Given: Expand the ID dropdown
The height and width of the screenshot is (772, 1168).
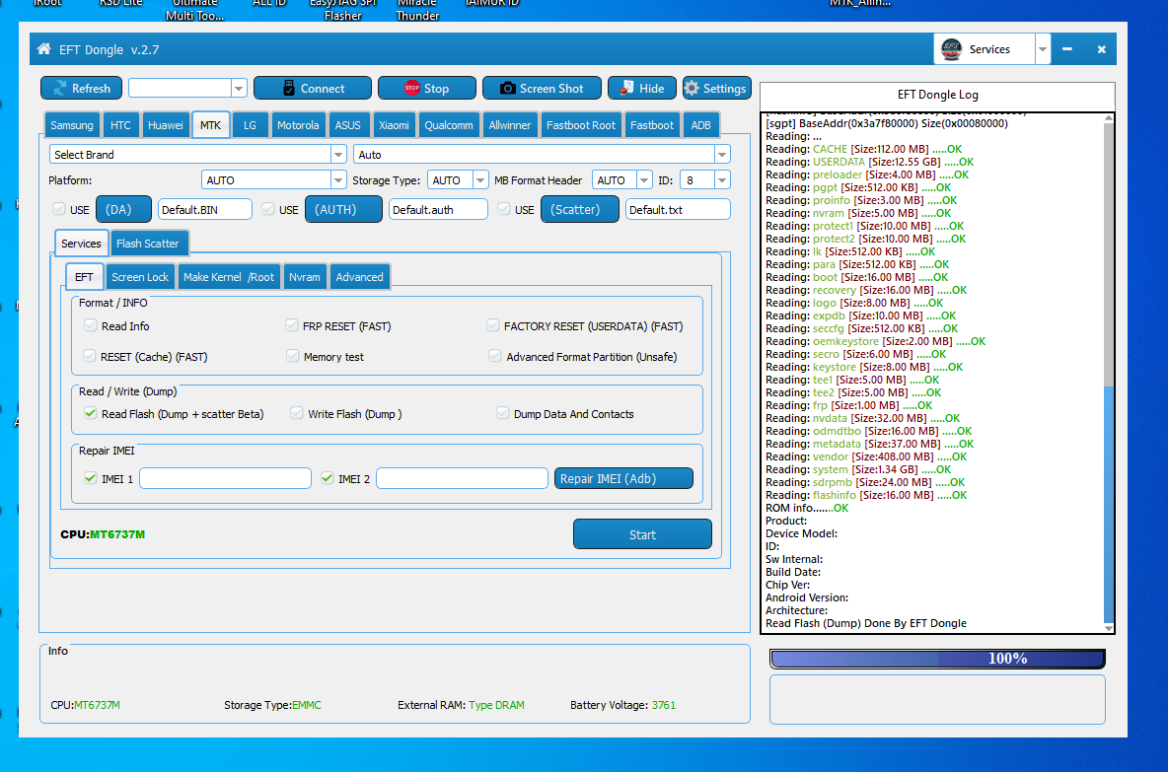Looking at the screenshot, I should tap(722, 180).
